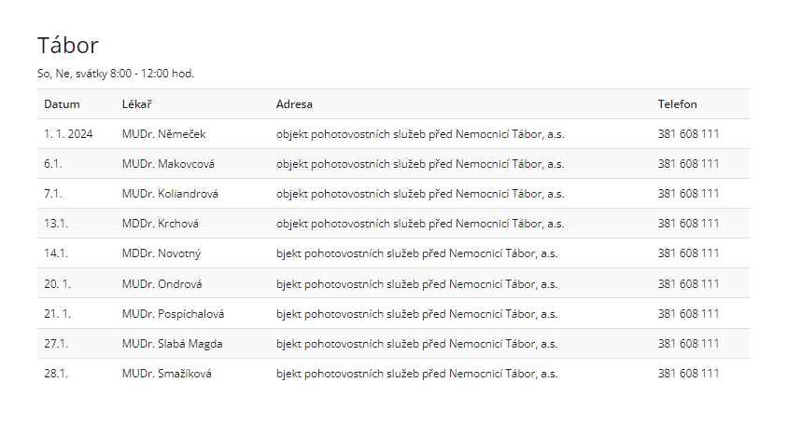Click the Telefon column header

pos(677,104)
